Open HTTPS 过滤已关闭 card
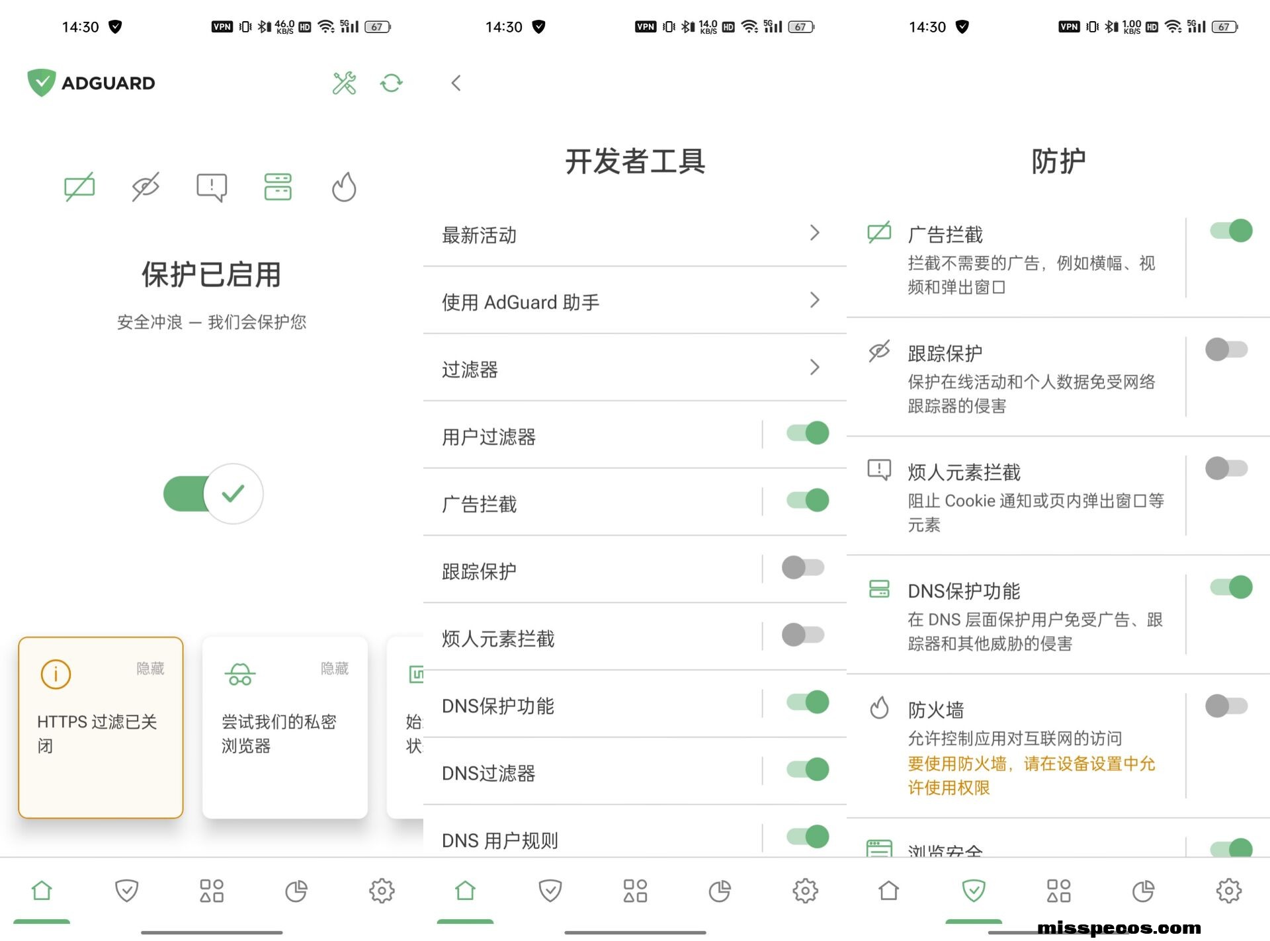 click(x=101, y=727)
